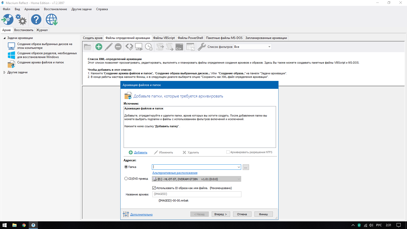Click the Альтернативные расположения link
The image size is (407, 229).
[x=175, y=173]
